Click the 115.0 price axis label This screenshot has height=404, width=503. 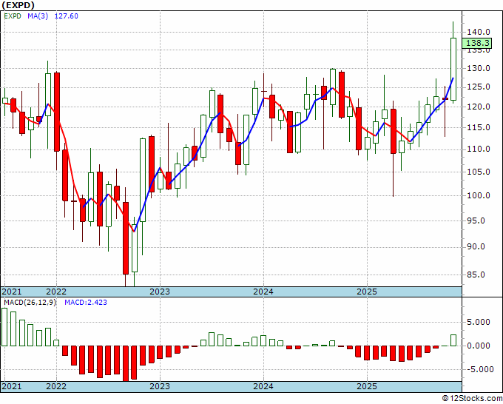(479, 127)
